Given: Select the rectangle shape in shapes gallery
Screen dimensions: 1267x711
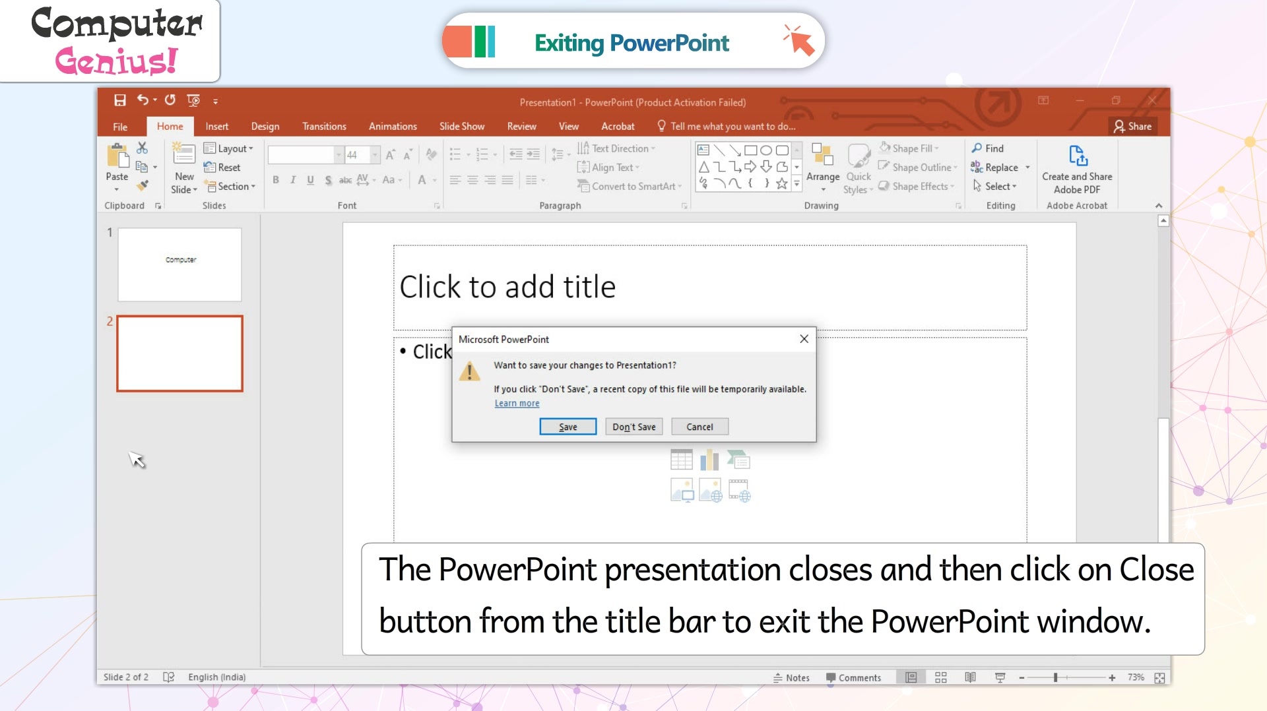Looking at the screenshot, I should (750, 150).
